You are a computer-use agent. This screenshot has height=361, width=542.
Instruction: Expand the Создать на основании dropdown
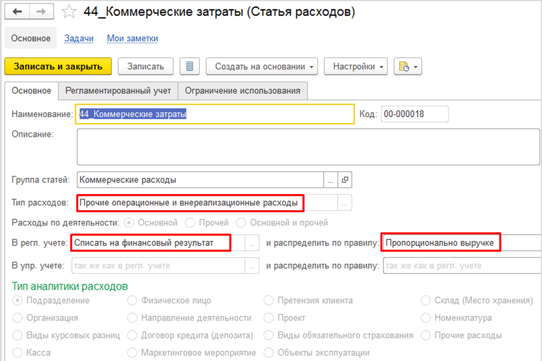pyautogui.click(x=261, y=67)
